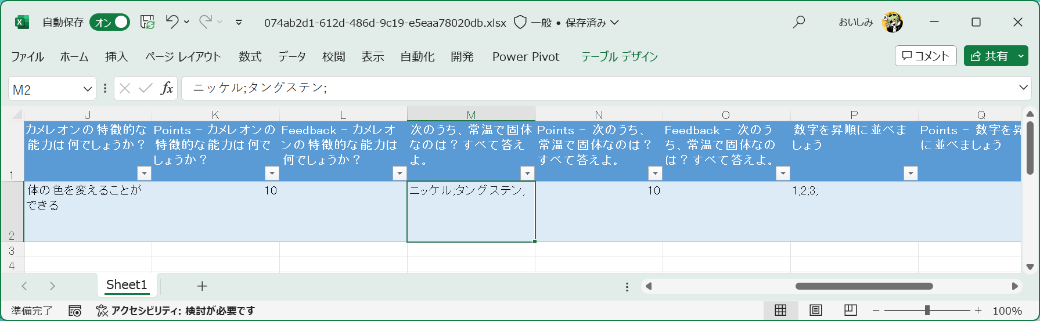Click cell containing 体の色を変えることができる
1040x321 pixels.
[88, 211]
